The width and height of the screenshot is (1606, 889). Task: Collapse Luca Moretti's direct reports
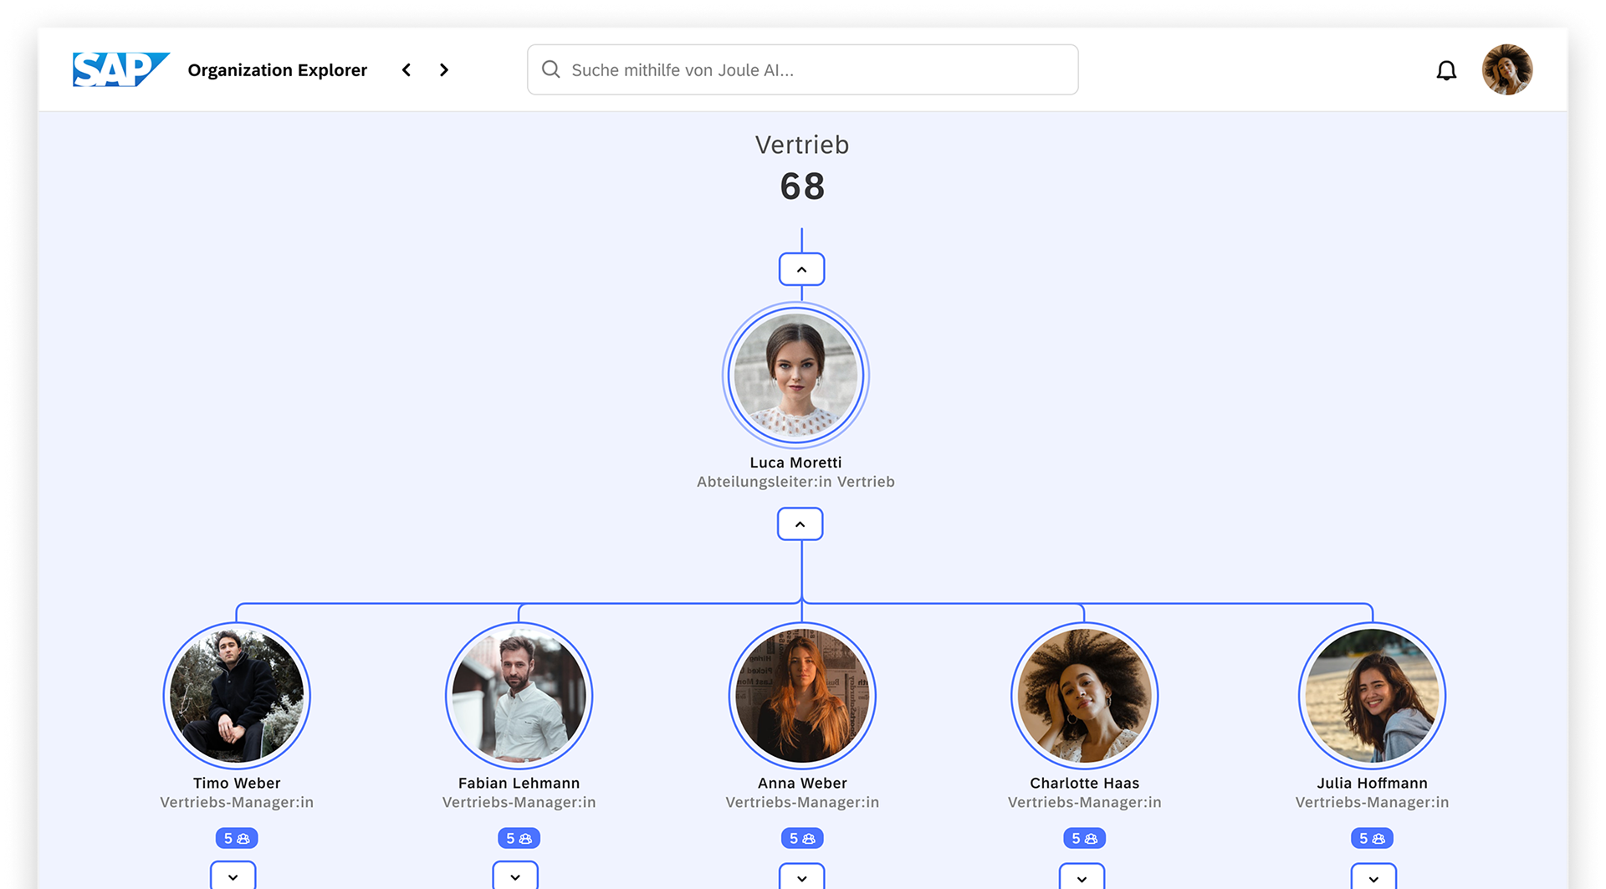click(800, 524)
